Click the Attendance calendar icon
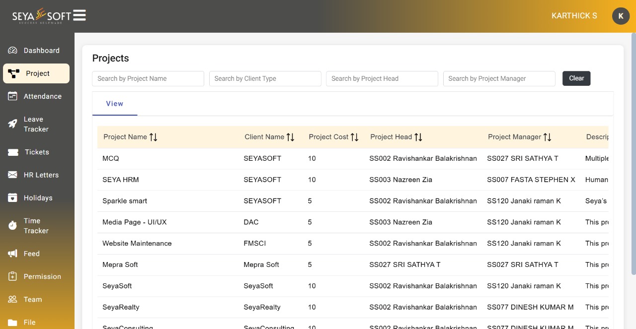 [12, 96]
